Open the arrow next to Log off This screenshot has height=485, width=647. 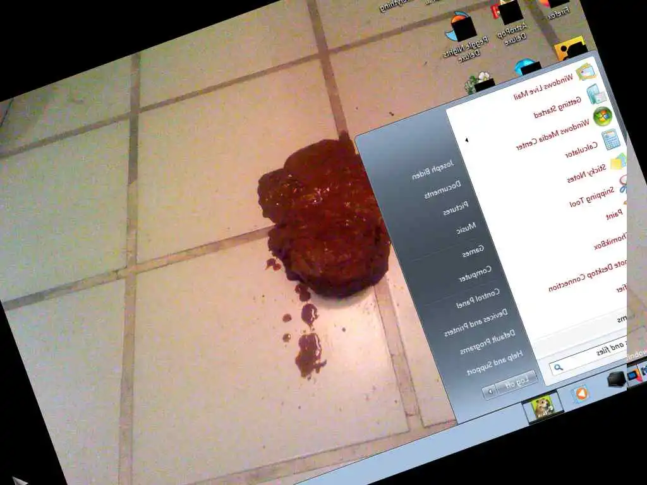coord(490,391)
